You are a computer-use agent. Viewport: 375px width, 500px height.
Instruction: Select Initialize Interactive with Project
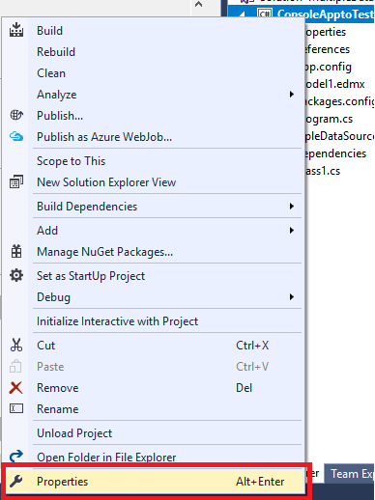(x=153, y=321)
